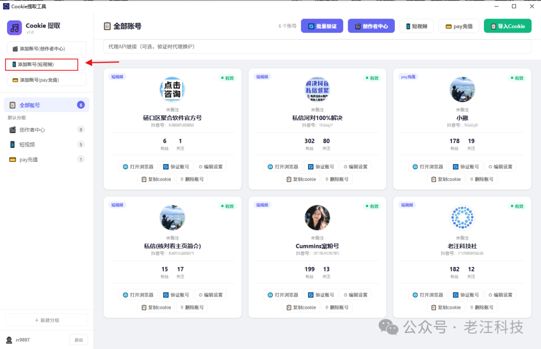Verify account Cummins宠粉号

321,295
